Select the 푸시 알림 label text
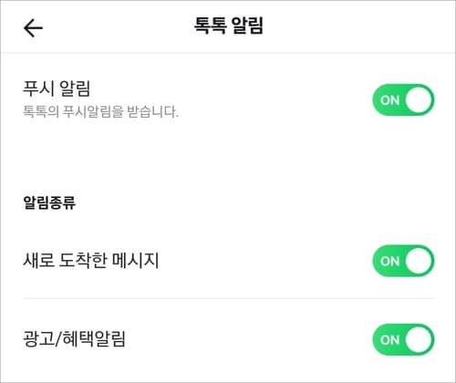 [57, 88]
